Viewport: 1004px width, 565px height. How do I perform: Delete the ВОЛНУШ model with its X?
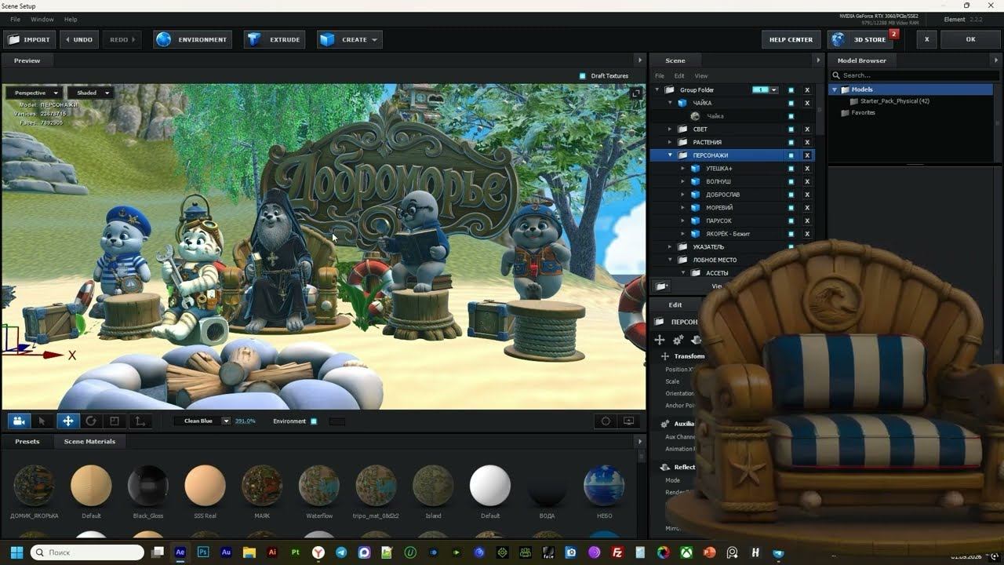(807, 181)
